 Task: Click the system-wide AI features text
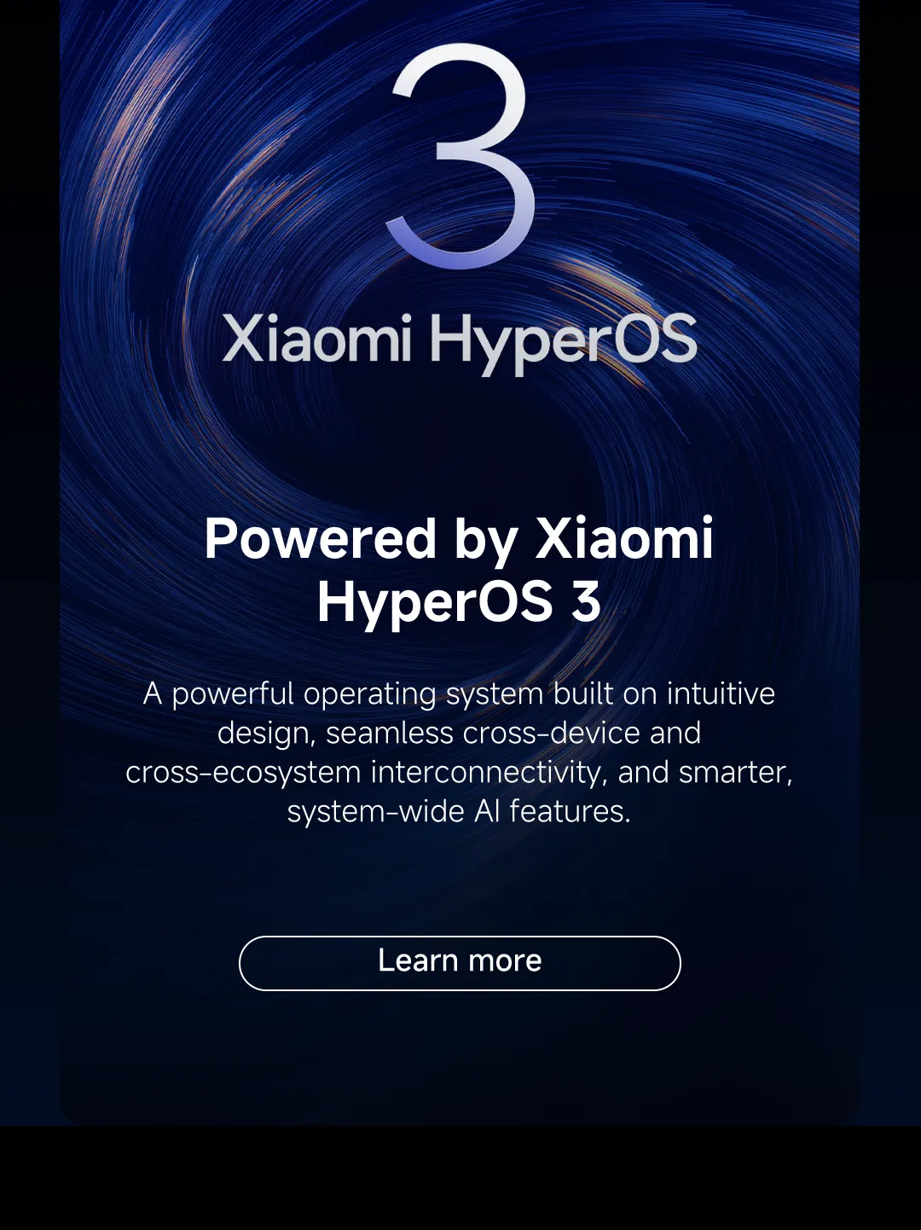pos(459,811)
